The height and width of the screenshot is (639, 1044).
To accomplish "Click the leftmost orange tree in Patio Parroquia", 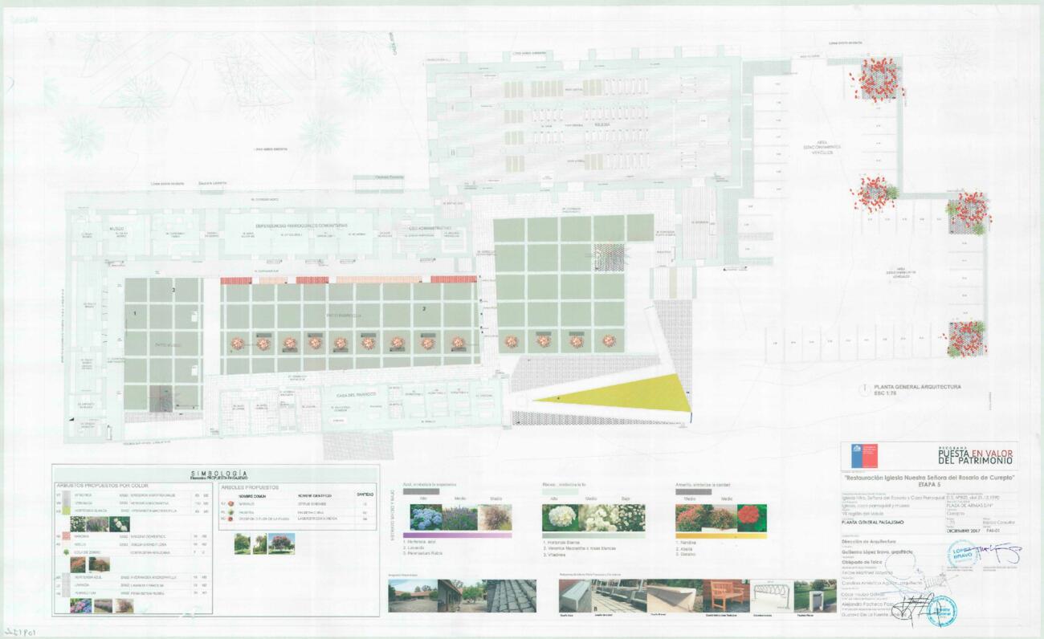I will pyautogui.click(x=238, y=343).
